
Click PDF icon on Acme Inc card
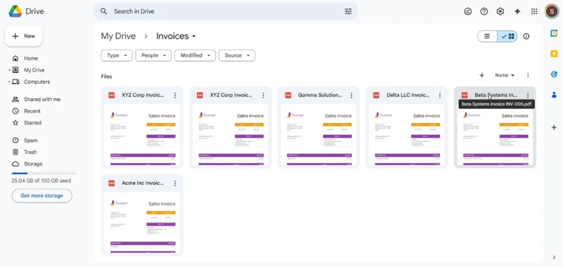pyautogui.click(x=112, y=183)
